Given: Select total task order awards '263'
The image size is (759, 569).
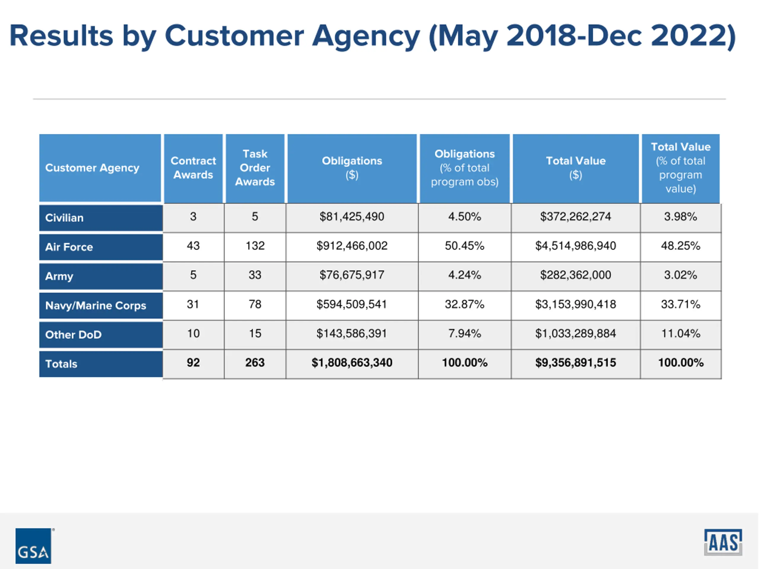Looking at the screenshot, I should (x=255, y=364).
